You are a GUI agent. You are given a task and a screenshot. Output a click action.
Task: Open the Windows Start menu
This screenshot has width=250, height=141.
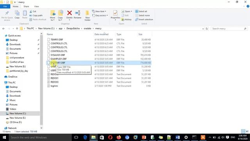(x=4, y=137)
